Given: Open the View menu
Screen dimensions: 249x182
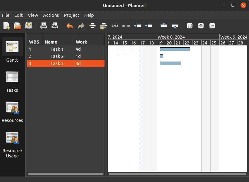Looking at the screenshot, I should (33, 15).
